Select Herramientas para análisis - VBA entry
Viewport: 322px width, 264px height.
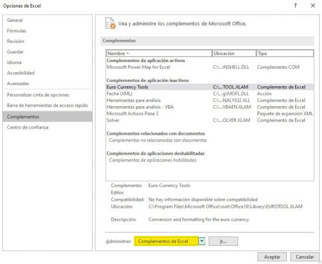pos(210,107)
